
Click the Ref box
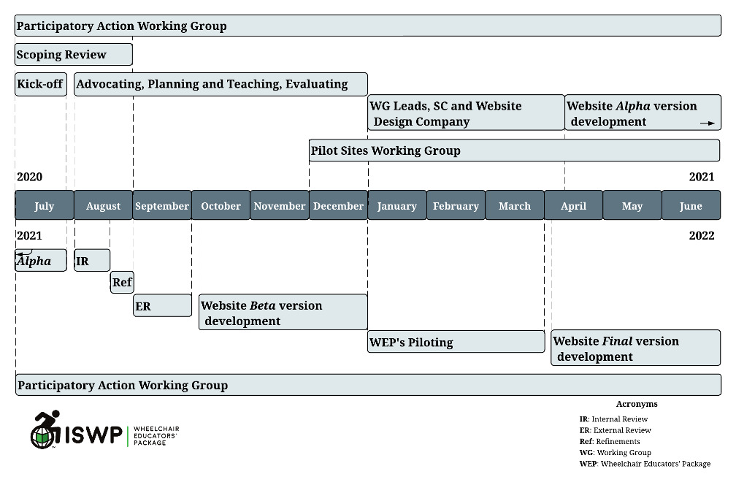click(x=122, y=282)
